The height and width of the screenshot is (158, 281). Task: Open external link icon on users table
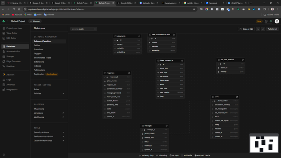[237, 97]
